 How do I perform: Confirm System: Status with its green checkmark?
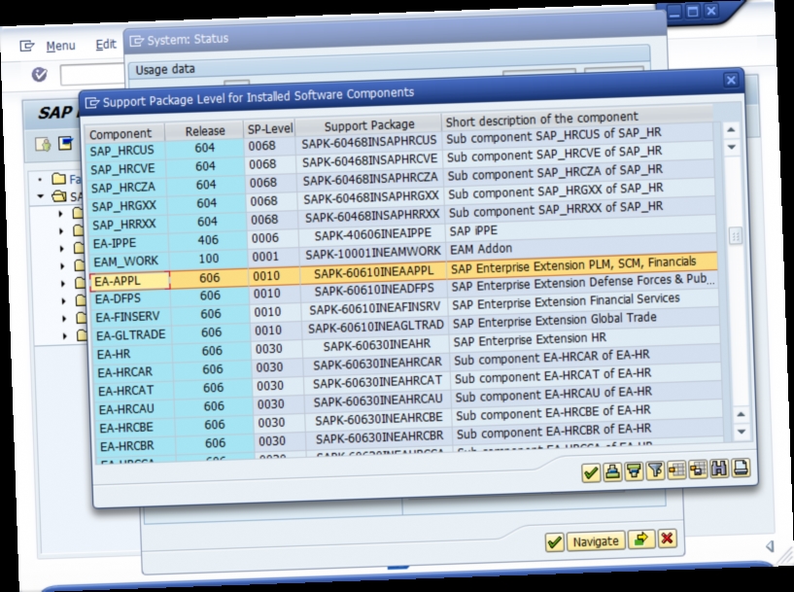tap(555, 541)
